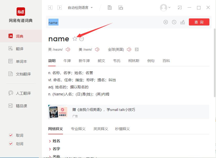Open 文档翻译 in the sidebar

coord(21,74)
